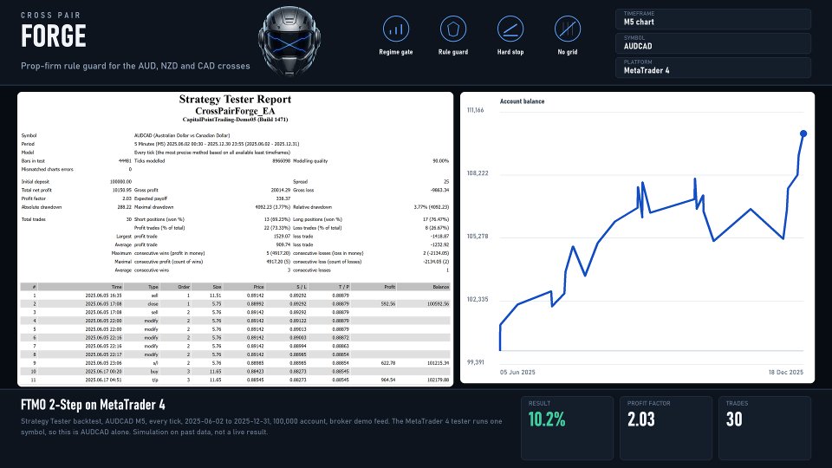Select the Platform MetaTrader 4 field
832x468 pixels.
coord(713,68)
